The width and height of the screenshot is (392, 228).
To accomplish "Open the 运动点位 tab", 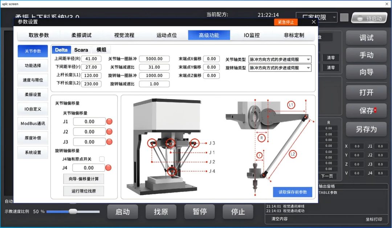I will click(x=167, y=35).
